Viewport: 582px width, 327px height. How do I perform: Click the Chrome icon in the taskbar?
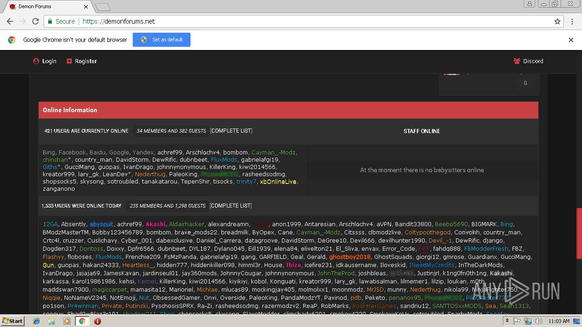click(x=82, y=321)
